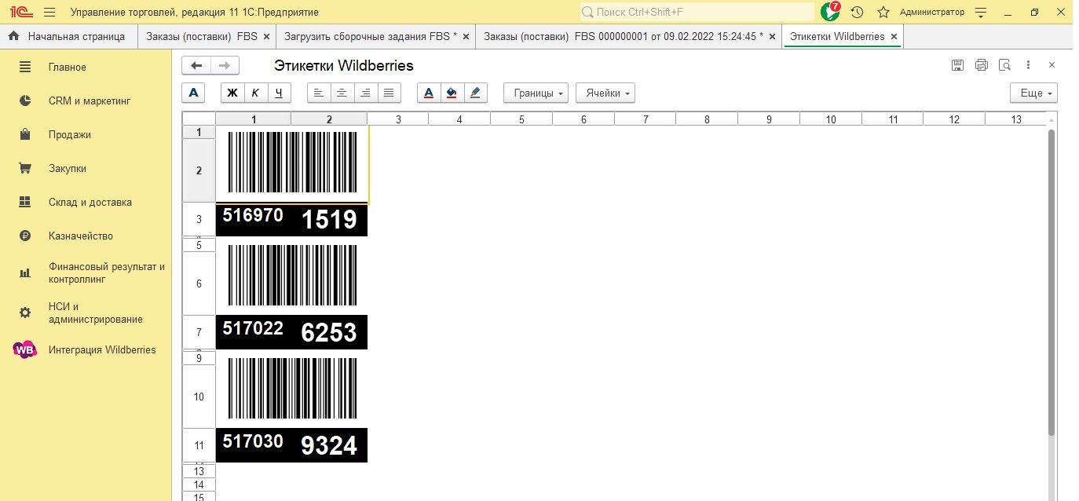
Task: Click label cell 9324
Action: (x=329, y=446)
